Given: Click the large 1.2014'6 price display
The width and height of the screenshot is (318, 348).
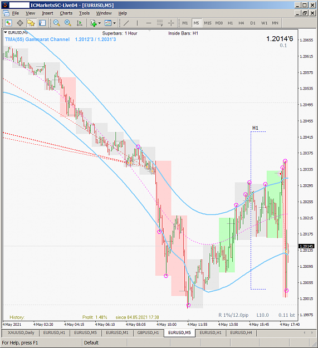Looking at the screenshot, I should point(280,39).
